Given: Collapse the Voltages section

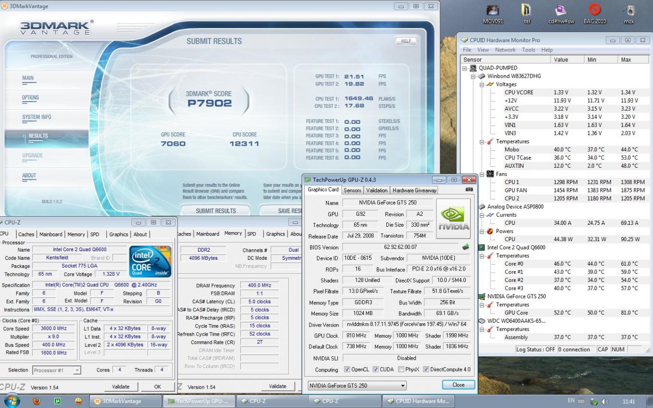Looking at the screenshot, I should click(x=482, y=84).
